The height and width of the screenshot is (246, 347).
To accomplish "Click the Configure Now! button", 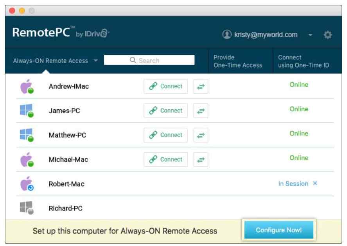I will coord(279,230).
